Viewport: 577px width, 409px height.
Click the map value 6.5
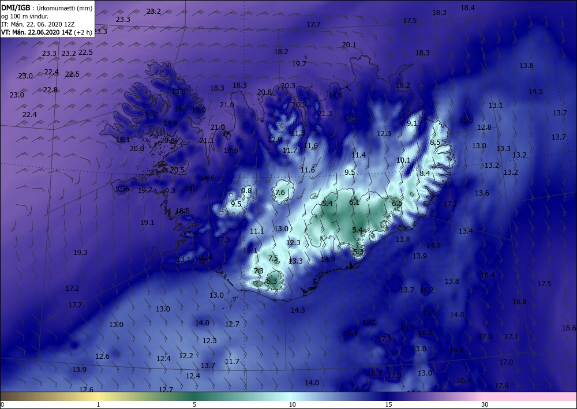click(397, 203)
